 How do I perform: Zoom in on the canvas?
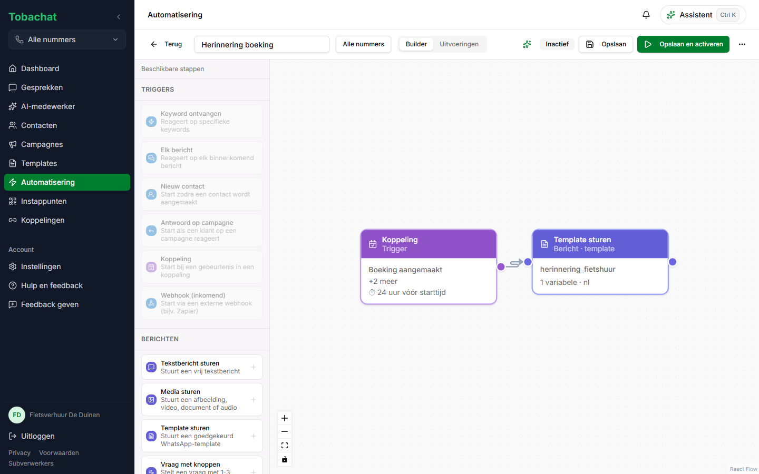(x=285, y=418)
